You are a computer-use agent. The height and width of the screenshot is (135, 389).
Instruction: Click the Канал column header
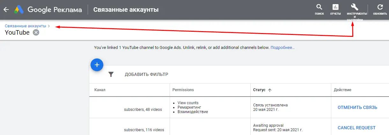(100, 90)
